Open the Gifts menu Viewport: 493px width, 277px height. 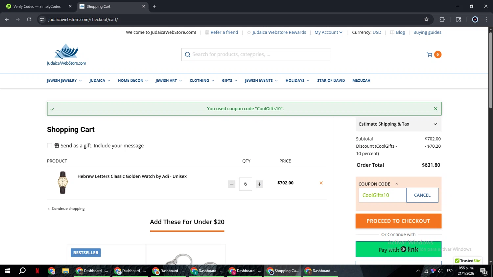coord(229,80)
